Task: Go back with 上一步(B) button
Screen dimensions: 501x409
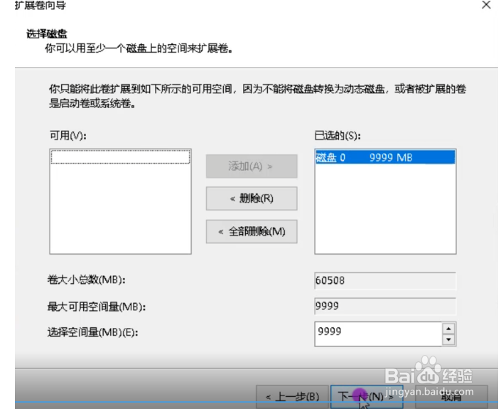Action: pyautogui.click(x=292, y=397)
